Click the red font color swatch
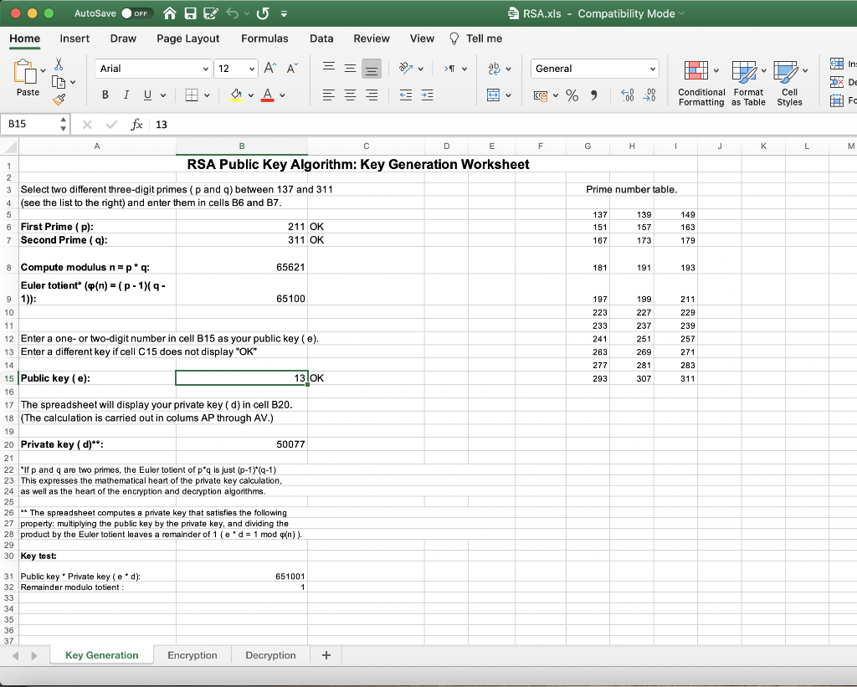The width and height of the screenshot is (857, 687). [268, 95]
